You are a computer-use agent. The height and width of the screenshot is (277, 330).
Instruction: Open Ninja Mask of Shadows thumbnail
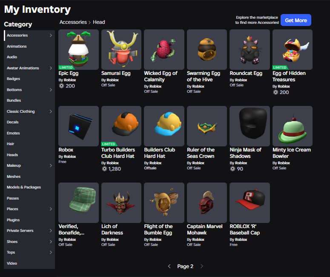250,126
